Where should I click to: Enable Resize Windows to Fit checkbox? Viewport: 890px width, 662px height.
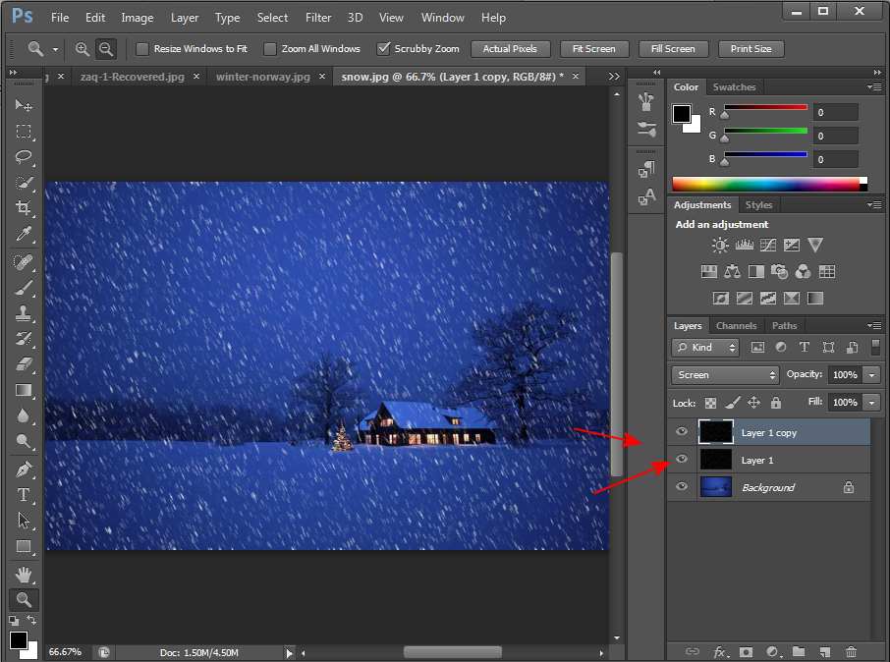[142, 49]
